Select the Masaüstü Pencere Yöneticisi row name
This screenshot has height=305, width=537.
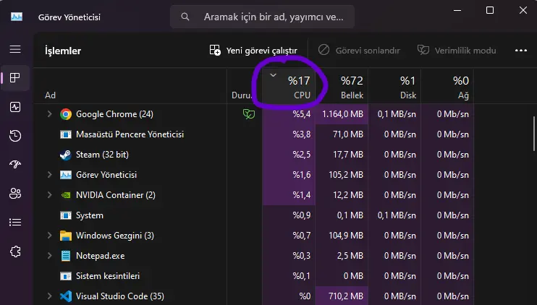click(130, 134)
